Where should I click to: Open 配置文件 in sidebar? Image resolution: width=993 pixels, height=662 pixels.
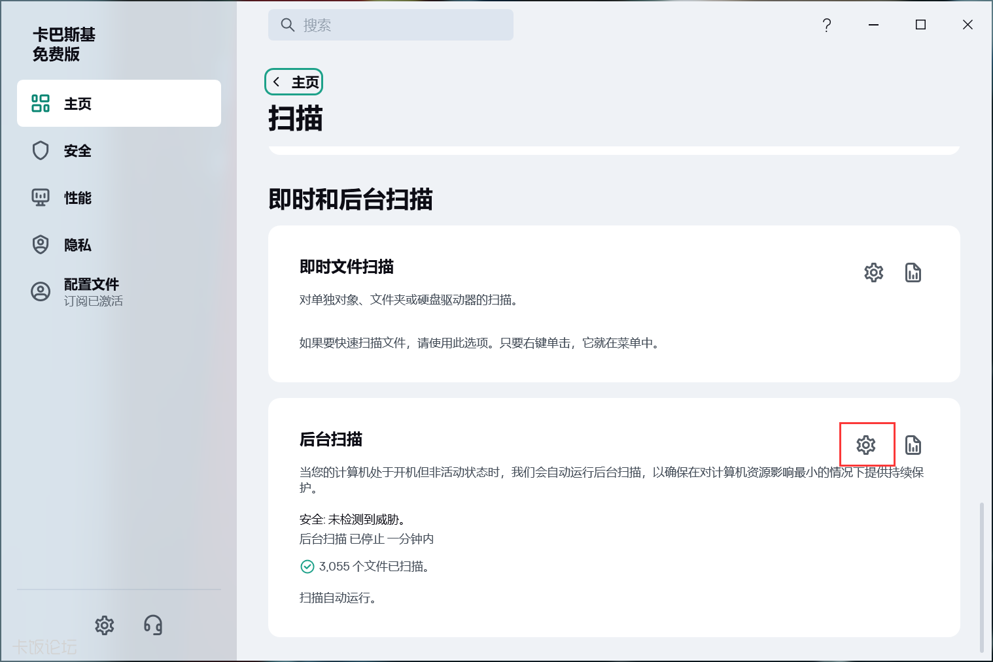[x=119, y=291]
